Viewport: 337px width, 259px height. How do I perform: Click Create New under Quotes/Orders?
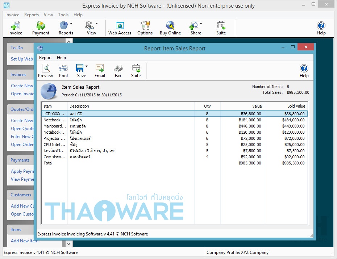tap(22, 121)
